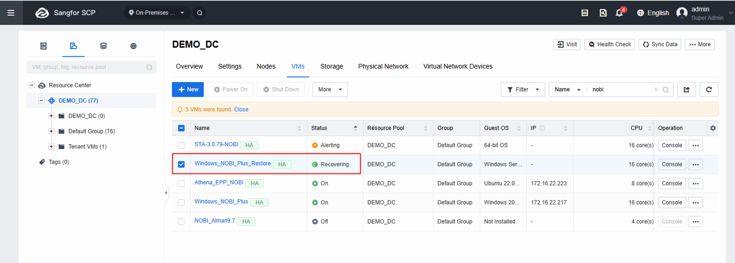The image size is (735, 263).
Task: Open the network globe view in sidebar
Action: point(133,46)
